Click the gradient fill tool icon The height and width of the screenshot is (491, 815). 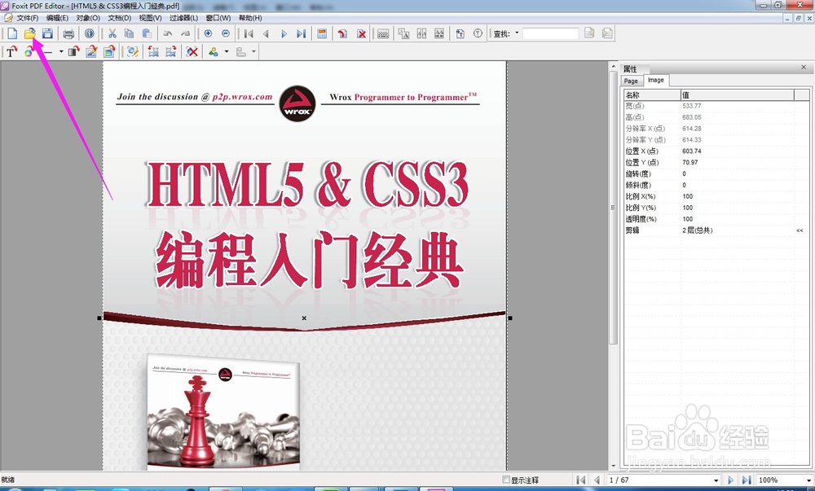pos(74,51)
